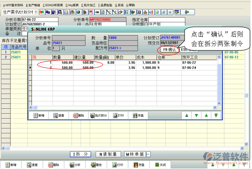Open the E 托外加工 menu
This screenshot has height=169, width=252.
[x=88, y=5]
